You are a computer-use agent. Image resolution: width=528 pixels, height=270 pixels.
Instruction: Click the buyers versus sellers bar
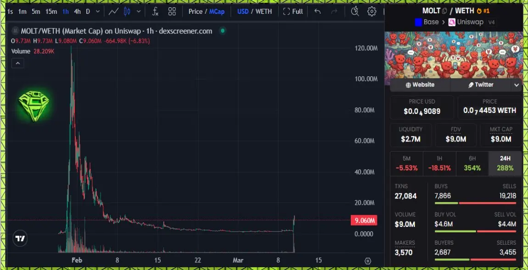tap(475, 259)
